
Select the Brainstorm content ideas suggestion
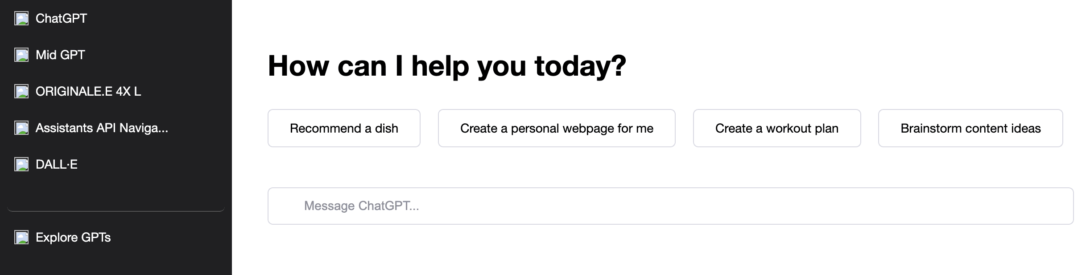tap(970, 128)
